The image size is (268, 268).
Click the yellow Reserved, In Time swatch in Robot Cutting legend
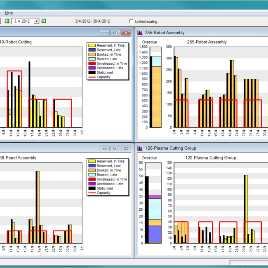point(92,45)
